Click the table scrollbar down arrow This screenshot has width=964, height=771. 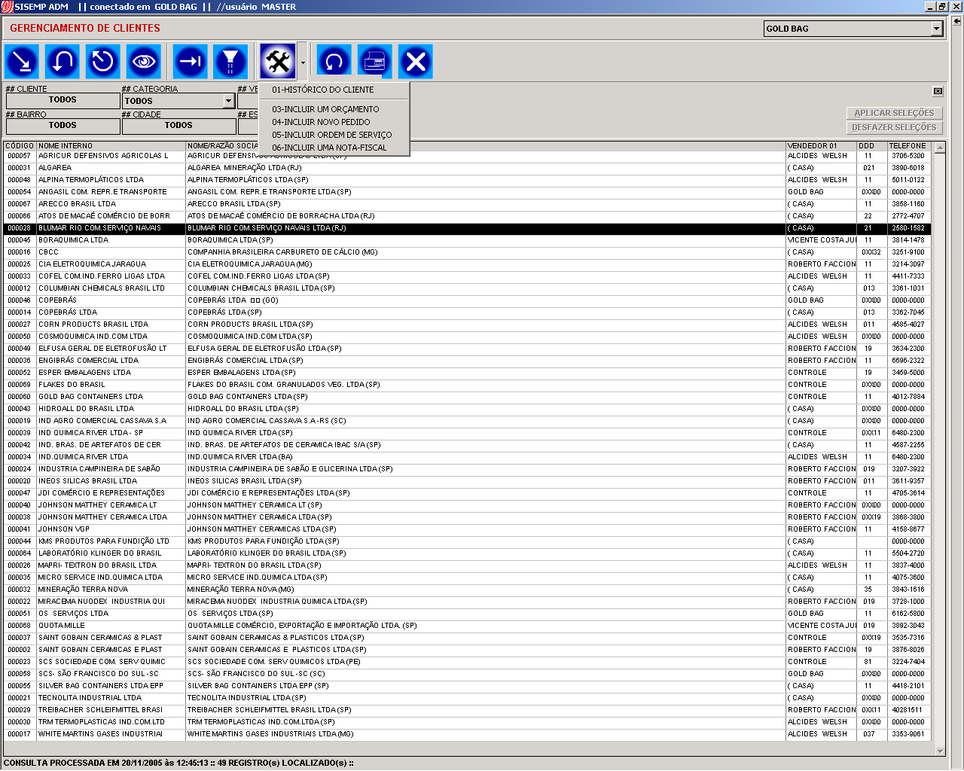939,751
